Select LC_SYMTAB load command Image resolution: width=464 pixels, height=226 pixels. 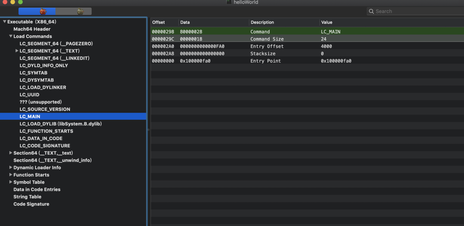[x=33, y=73]
